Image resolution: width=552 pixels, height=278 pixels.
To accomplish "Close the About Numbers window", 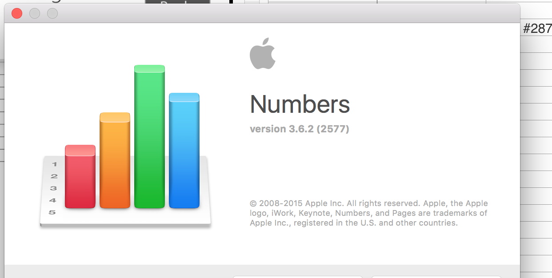I will [x=17, y=13].
